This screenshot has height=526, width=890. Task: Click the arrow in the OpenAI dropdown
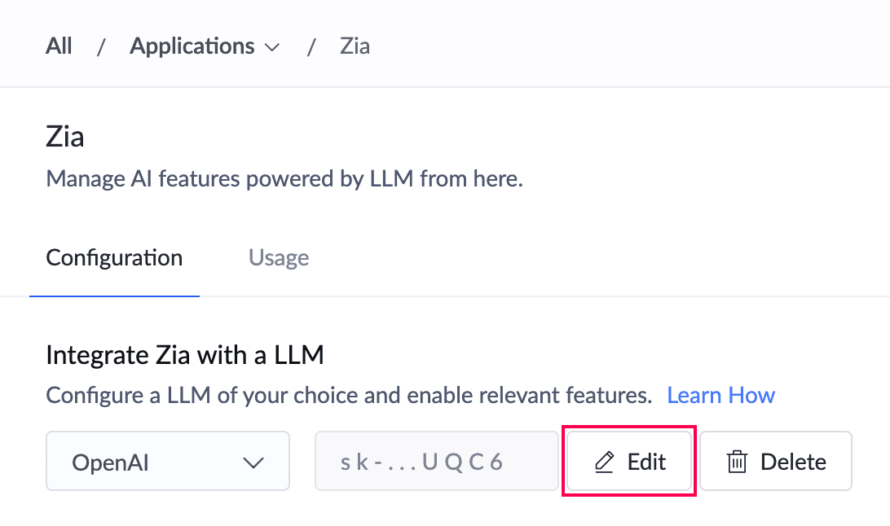tap(253, 462)
